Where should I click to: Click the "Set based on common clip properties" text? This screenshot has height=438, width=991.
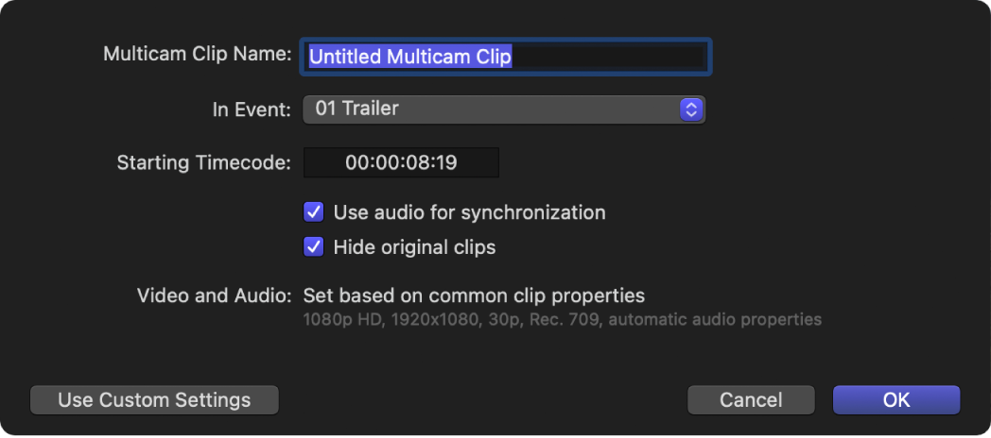coord(474,295)
